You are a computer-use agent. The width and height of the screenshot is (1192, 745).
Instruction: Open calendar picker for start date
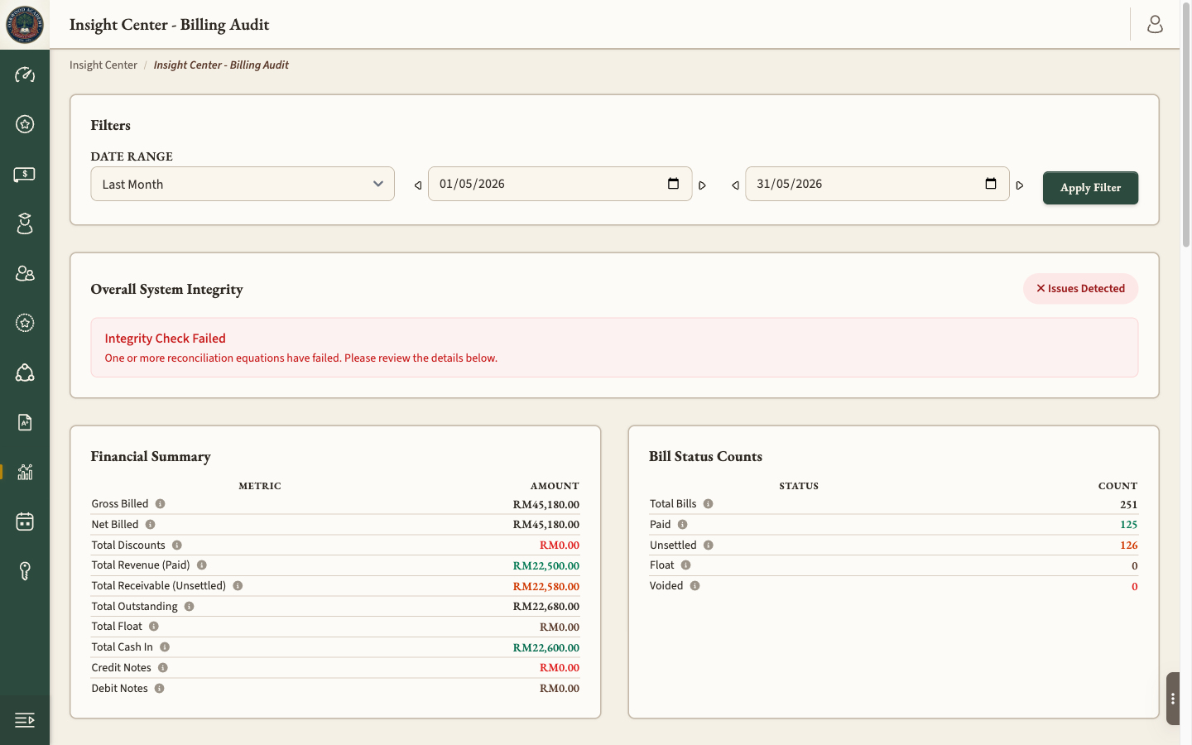click(674, 184)
